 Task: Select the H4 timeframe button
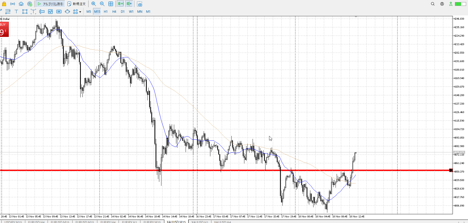pos(114,11)
